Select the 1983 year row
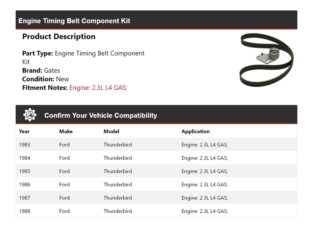 [x=24, y=145]
